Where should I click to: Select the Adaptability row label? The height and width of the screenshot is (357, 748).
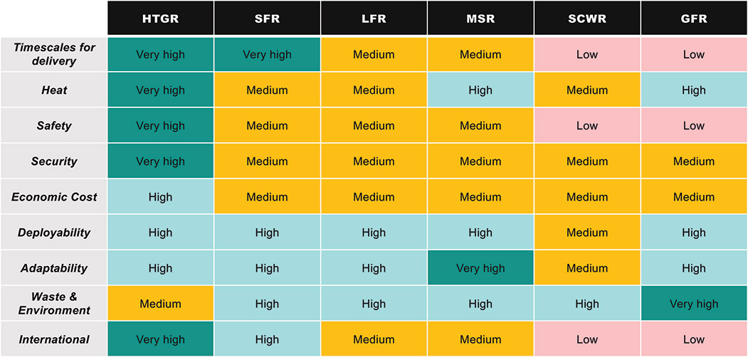coord(54,268)
